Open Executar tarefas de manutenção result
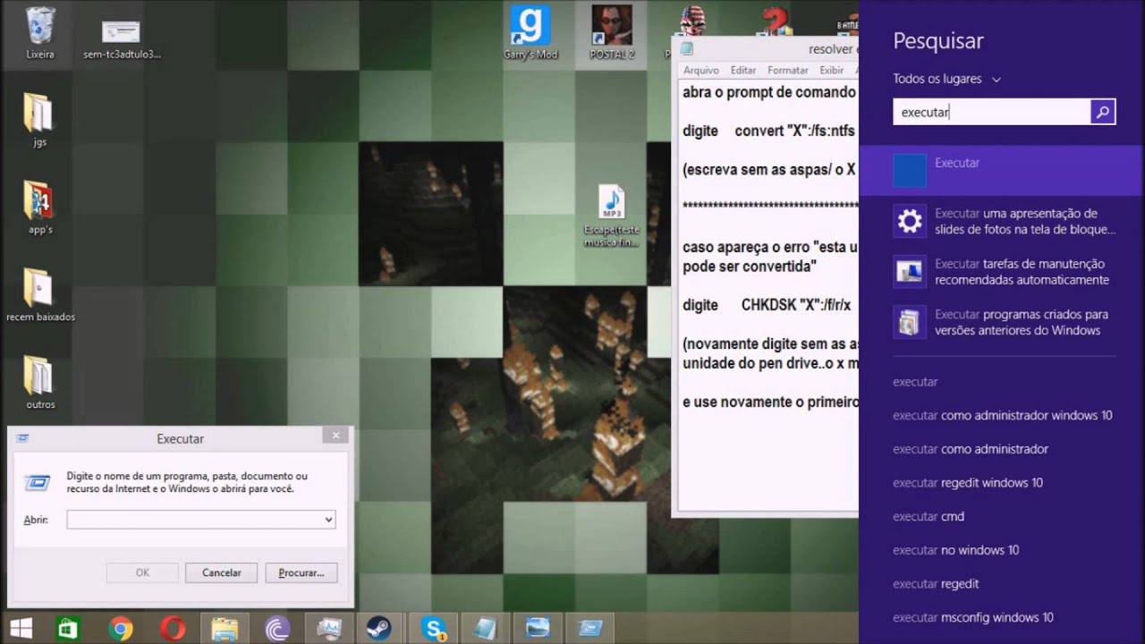This screenshot has height=644, width=1145. tap(1002, 272)
